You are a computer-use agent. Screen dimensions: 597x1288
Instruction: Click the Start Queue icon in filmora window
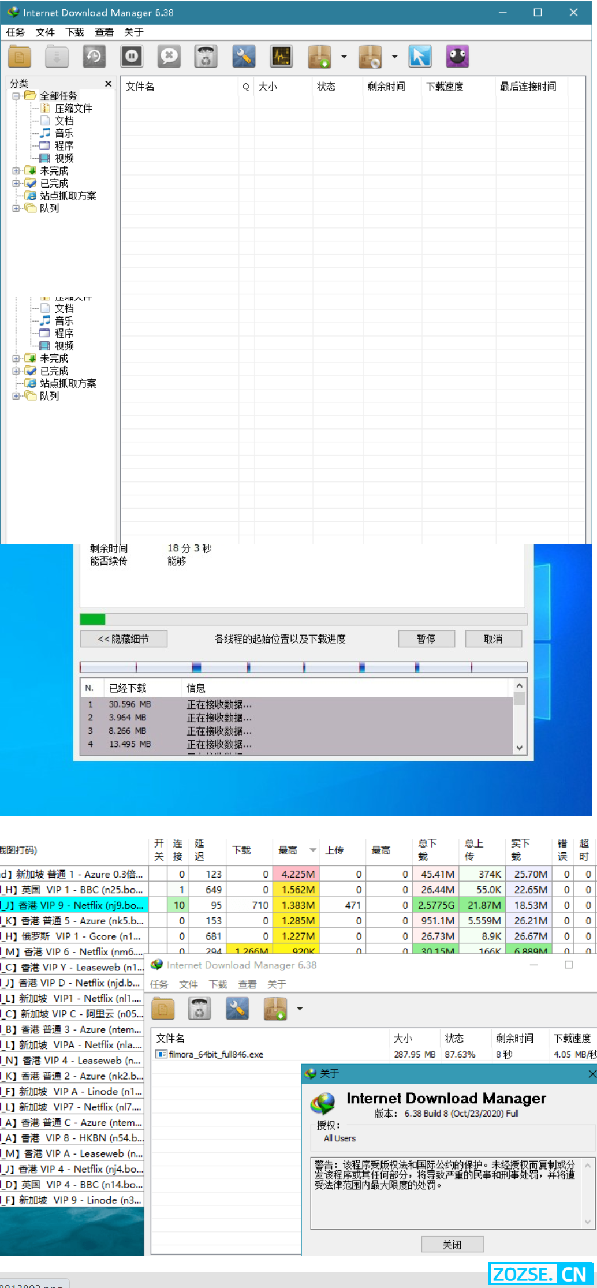[x=275, y=1009]
